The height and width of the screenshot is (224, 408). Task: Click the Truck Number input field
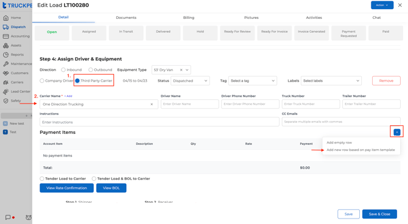coord(311,104)
